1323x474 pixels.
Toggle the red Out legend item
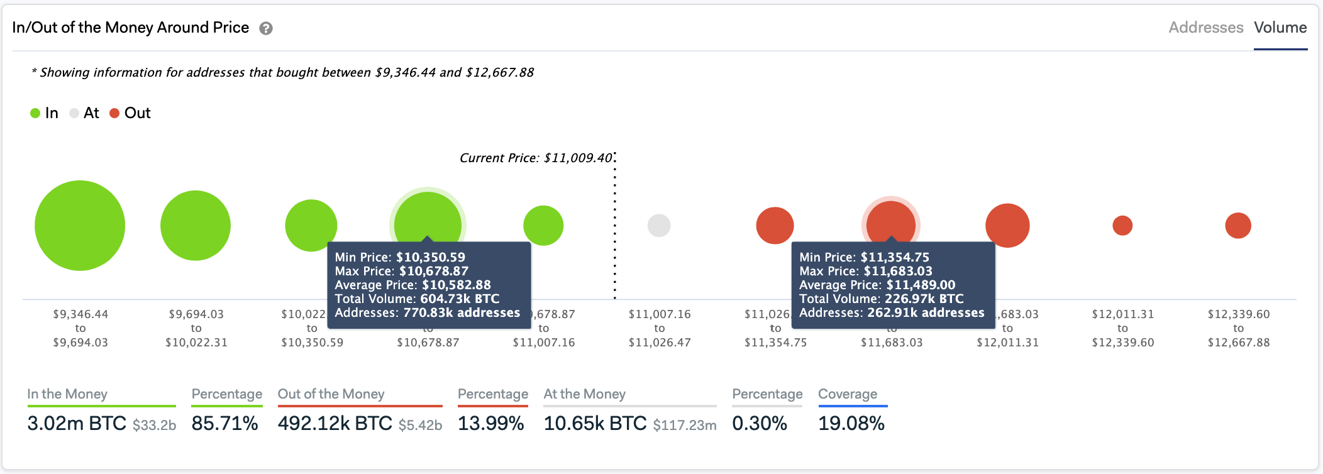click(130, 113)
